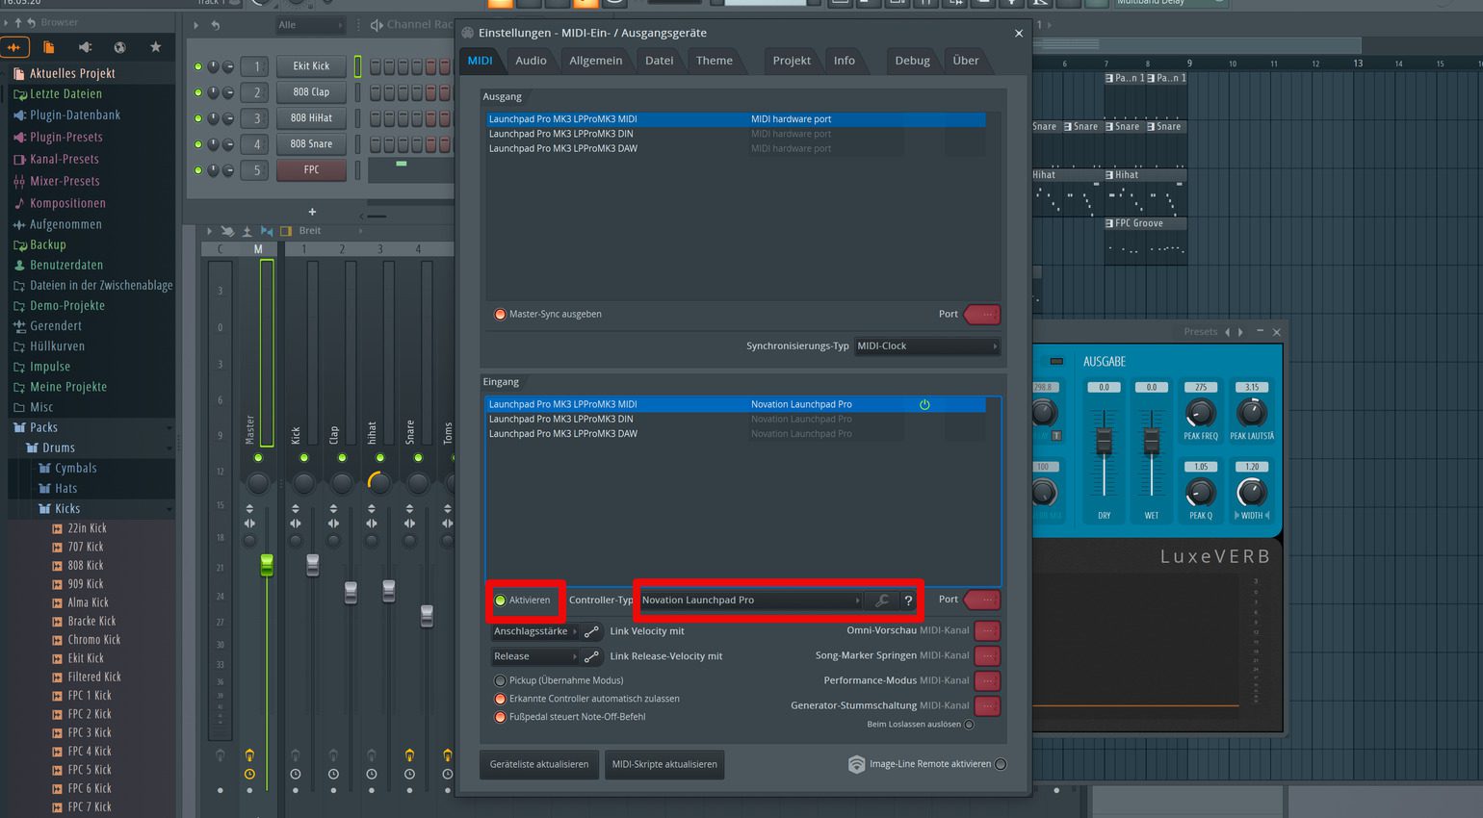
Task: Select LPProMK3 MIDI input device row
Action: 736,404
